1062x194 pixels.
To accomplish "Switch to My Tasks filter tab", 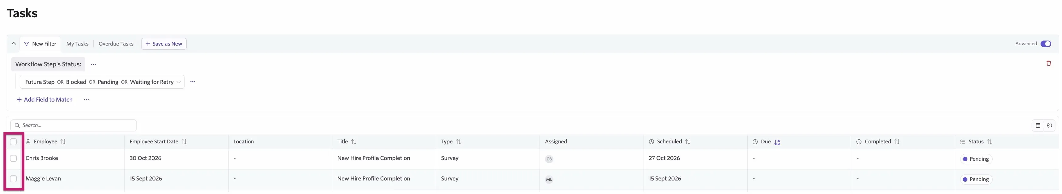I will (x=78, y=44).
